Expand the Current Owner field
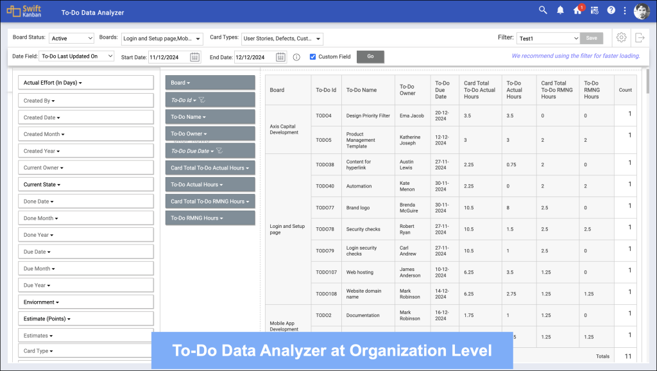This screenshot has width=657, height=371. click(x=86, y=168)
